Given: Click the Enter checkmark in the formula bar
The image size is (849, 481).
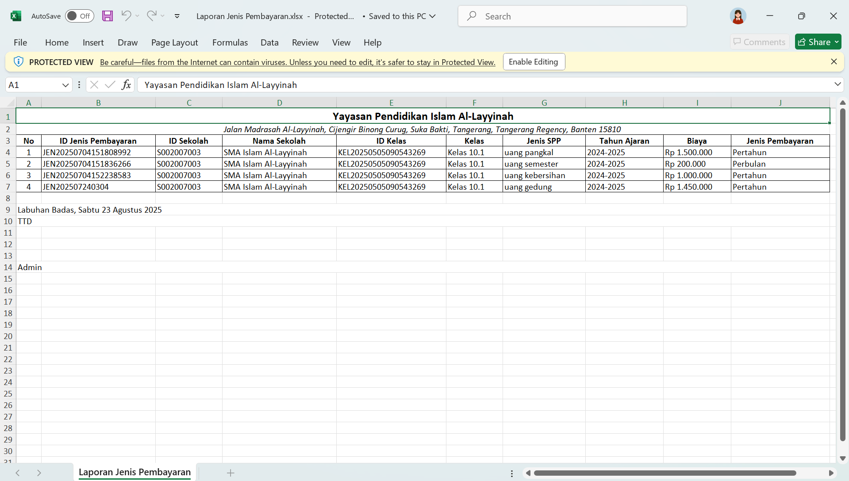Looking at the screenshot, I should (110, 84).
